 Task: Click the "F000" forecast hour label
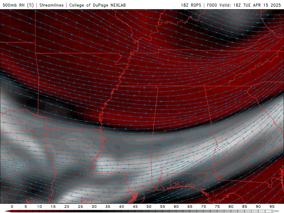click(212, 5)
